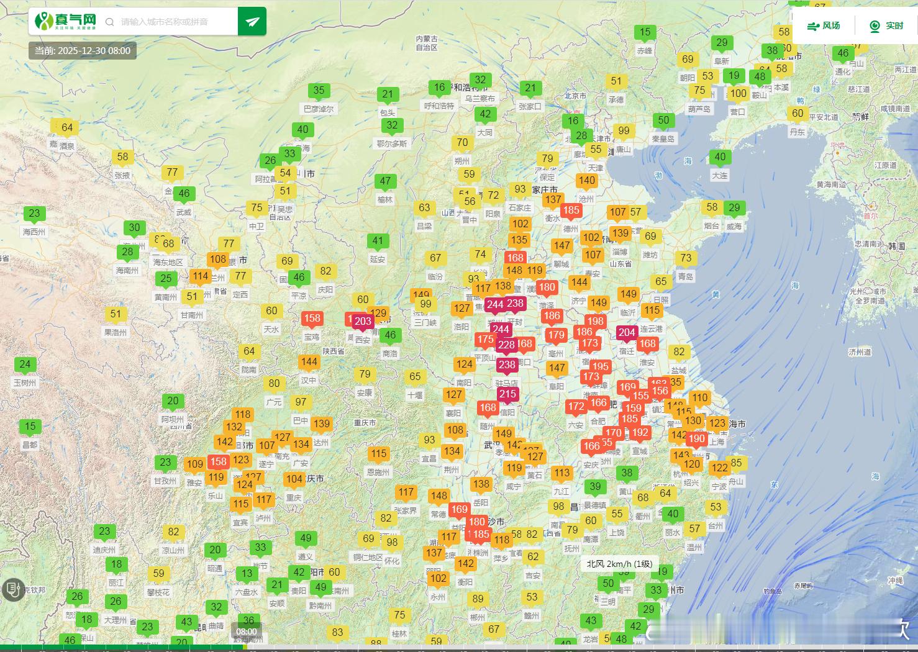
Task: Select the 桂林 AQI 75 marker
Action: click(399, 617)
